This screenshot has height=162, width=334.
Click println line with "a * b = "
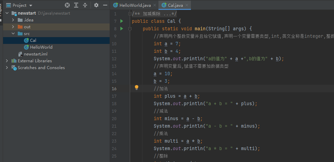(207, 148)
